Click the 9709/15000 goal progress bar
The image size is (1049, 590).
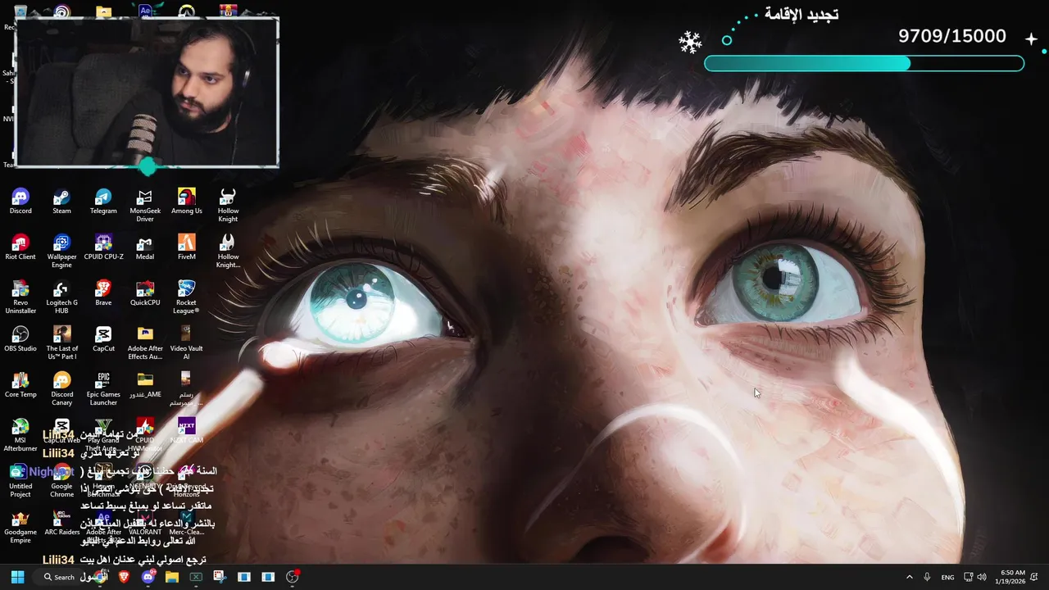864,64
